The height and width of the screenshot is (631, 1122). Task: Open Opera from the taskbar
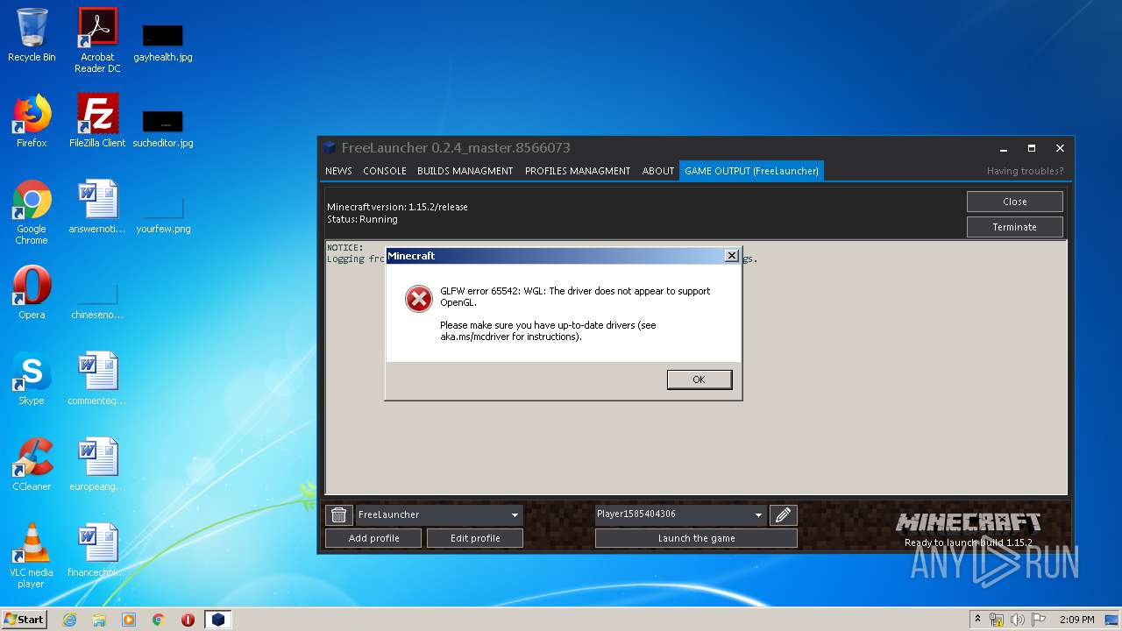[188, 620]
